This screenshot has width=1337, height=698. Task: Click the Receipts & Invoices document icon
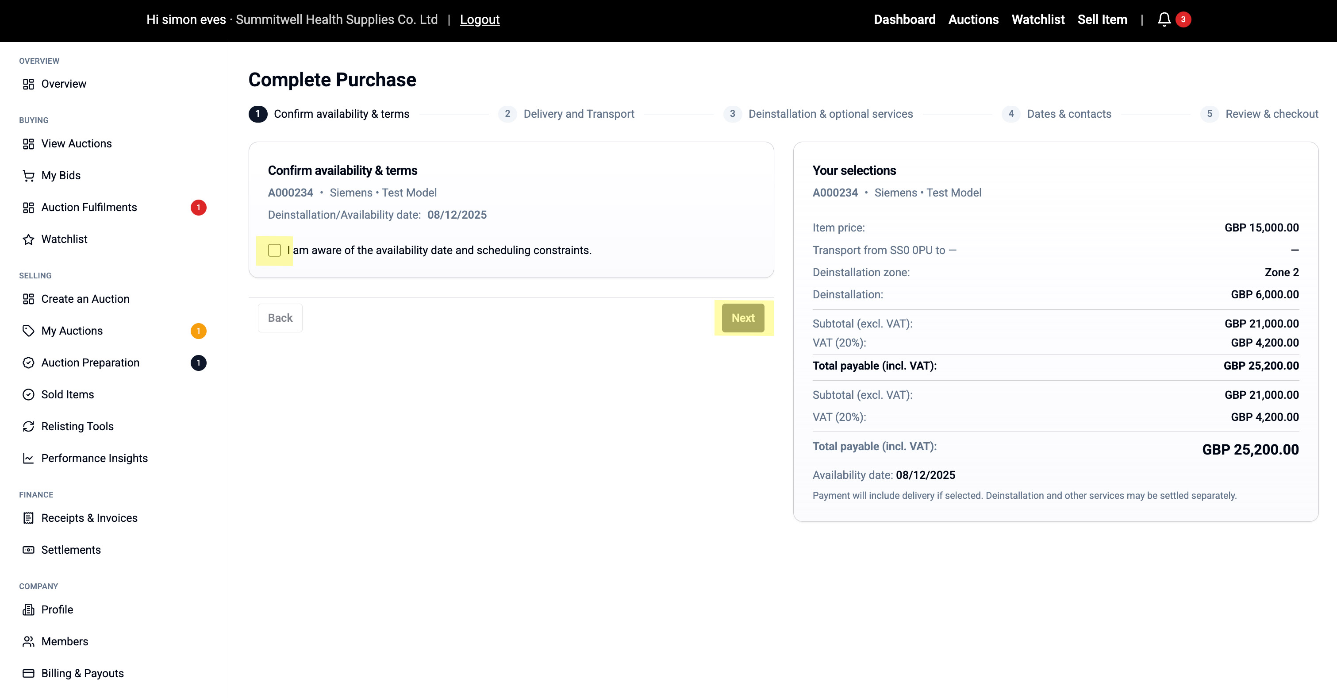(x=29, y=518)
